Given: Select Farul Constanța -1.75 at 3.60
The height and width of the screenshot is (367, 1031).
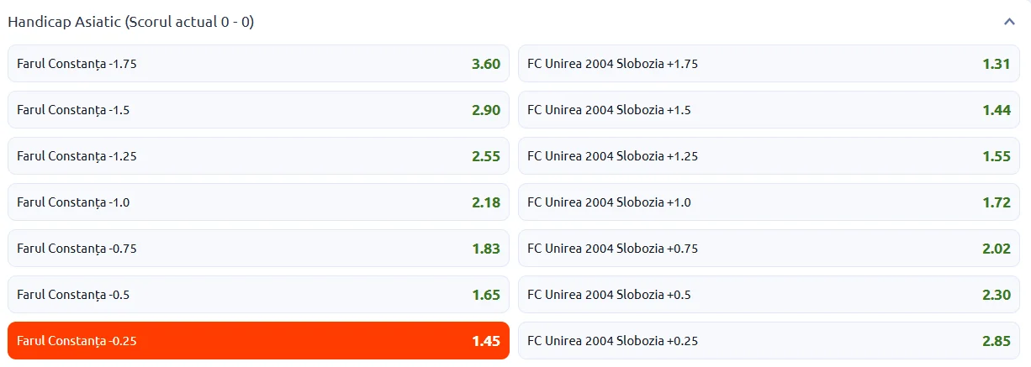Looking at the screenshot, I should pyautogui.click(x=258, y=63).
